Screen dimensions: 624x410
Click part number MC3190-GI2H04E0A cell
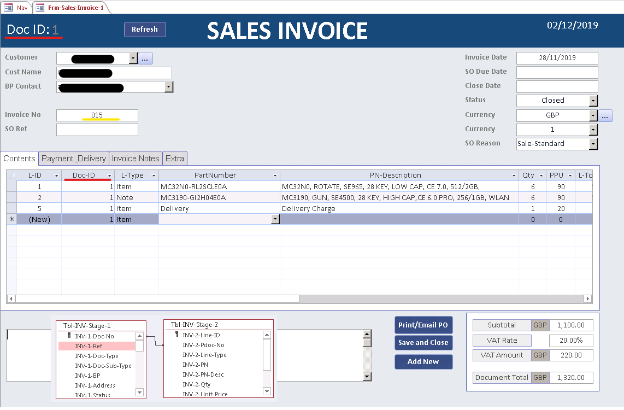click(219, 197)
